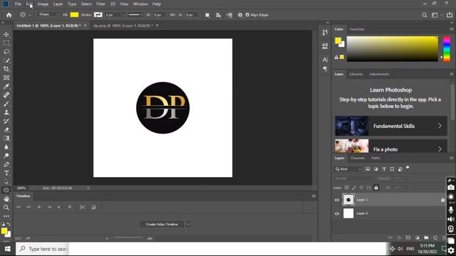Add a layer mask from Layers panel footer
Image resolution: width=456 pixels, height=256 pixels.
coord(408,238)
